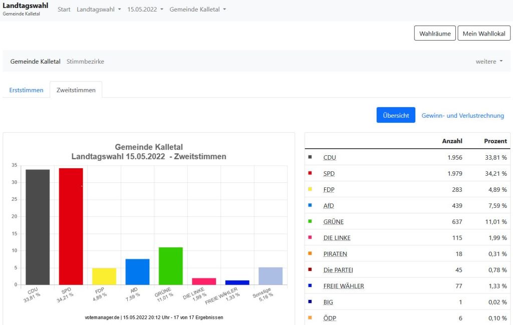Image resolution: width=513 pixels, height=325 pixels.
Task: Click the votemanager.de footer text in chart
Action: click(154, 317)
